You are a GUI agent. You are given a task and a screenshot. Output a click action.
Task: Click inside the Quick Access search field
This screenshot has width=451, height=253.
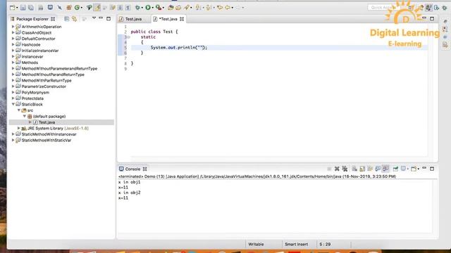click(x=384, y=8)
